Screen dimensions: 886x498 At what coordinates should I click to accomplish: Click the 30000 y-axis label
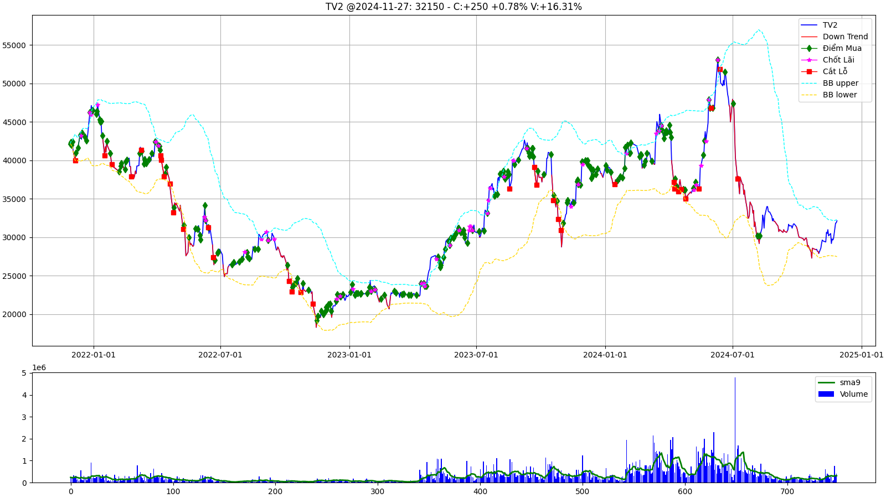click(x=15, y=237)
